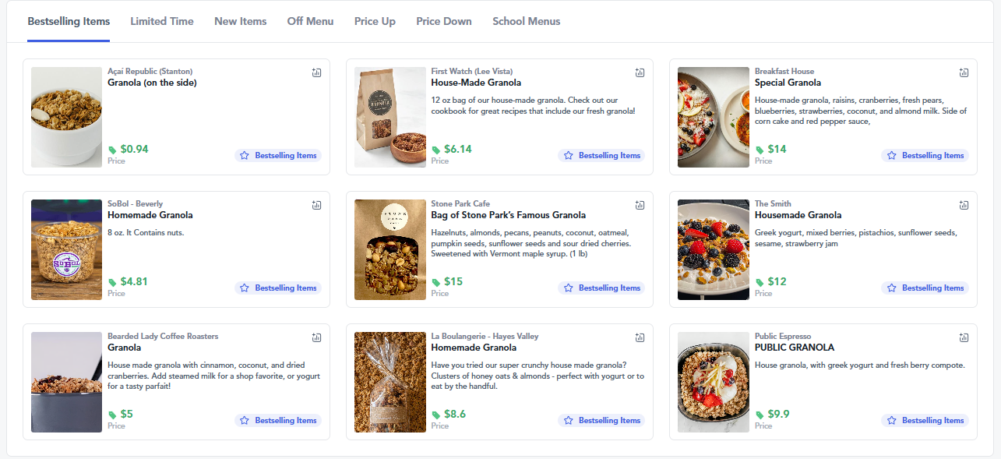Click the chart icon on PUBLIC GRANOLA card

pos(964,337)
